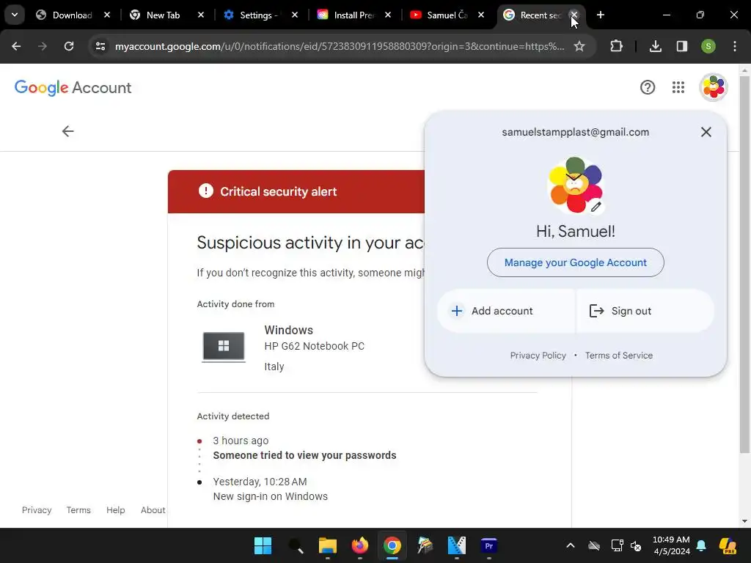Open Chrome downloads icon
The height and width of the screenshot is (563, 751).
point(655,46)
